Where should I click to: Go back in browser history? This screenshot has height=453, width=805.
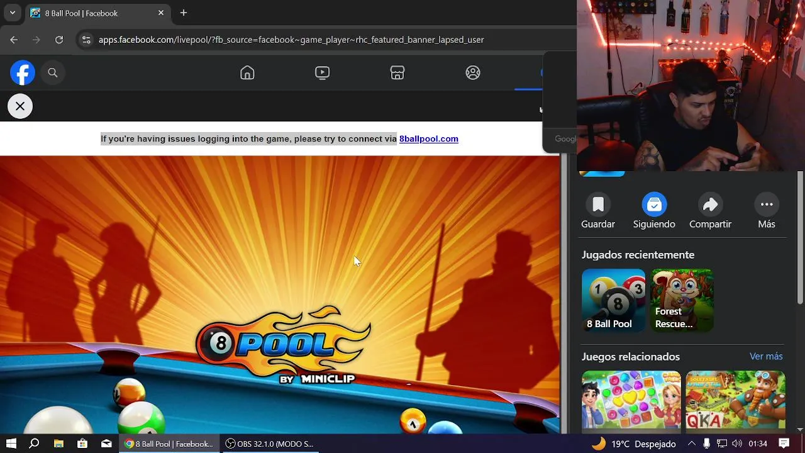[x=14, y=40]
